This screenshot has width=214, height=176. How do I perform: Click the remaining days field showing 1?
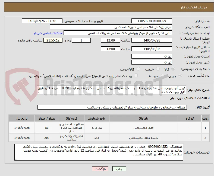[81, 40]
